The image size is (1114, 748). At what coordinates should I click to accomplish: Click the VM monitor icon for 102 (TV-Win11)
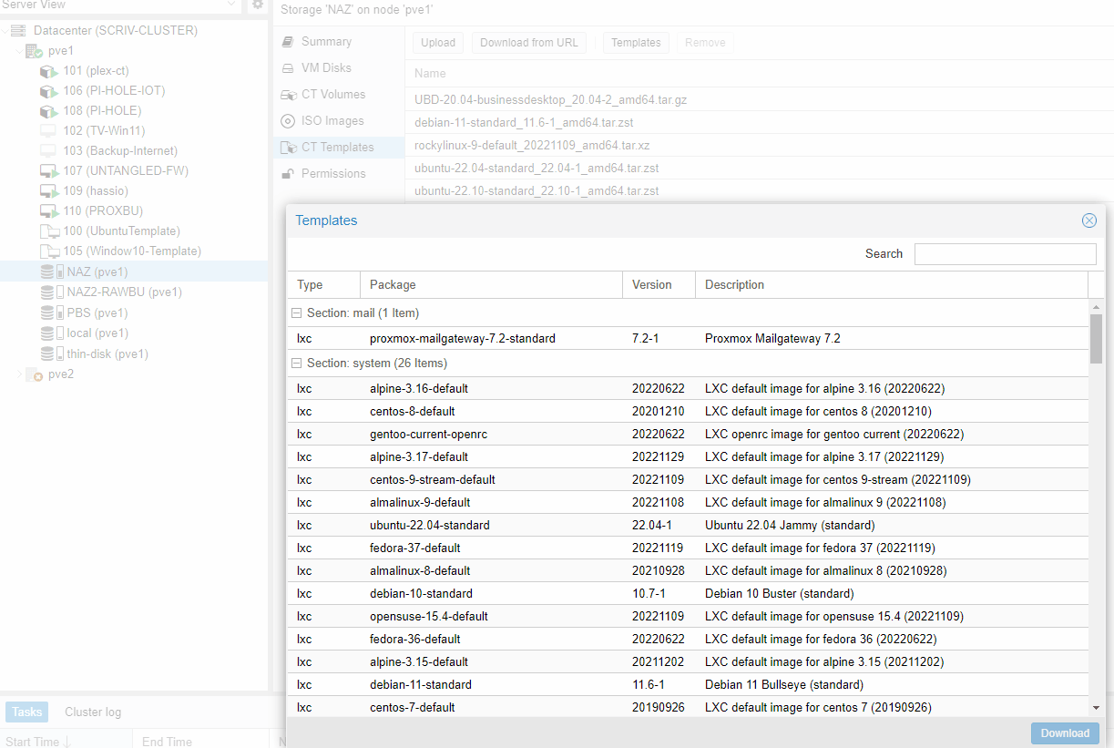48,131
